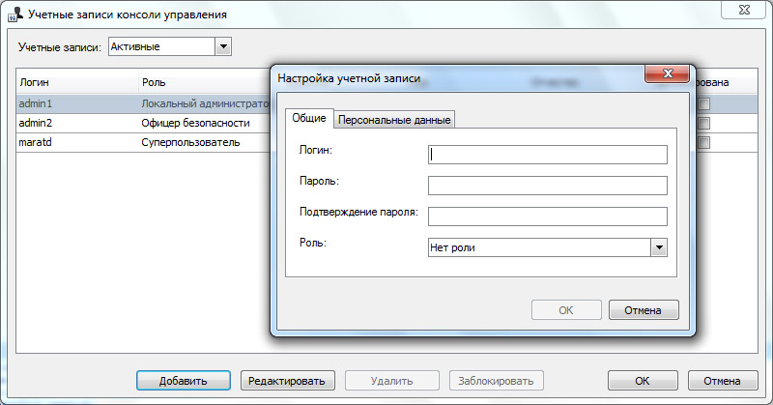Screen dimensions: 773x405
Task: Click the Суперпользователь role cell
Action: coord(190,142)
